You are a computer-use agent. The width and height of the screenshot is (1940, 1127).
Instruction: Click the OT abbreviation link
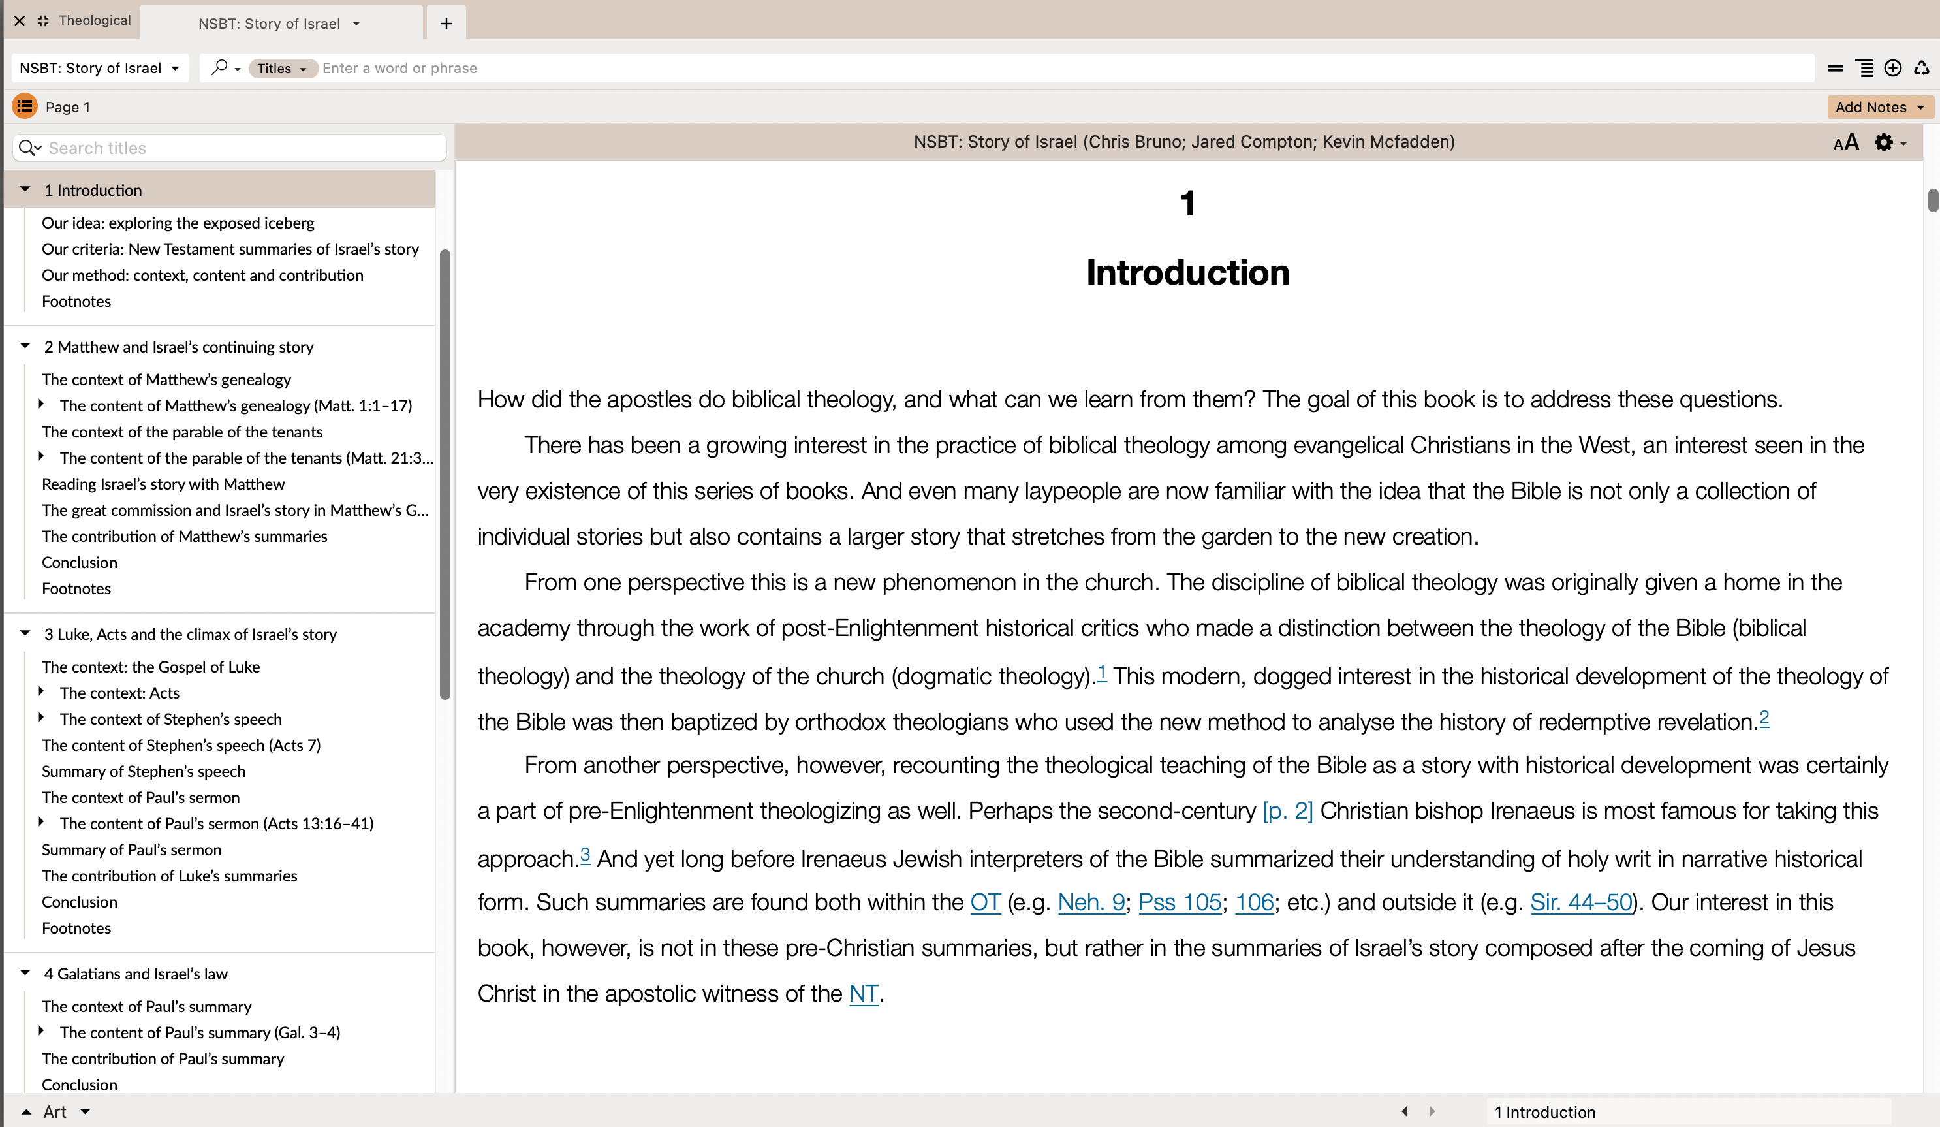[986, 902]
